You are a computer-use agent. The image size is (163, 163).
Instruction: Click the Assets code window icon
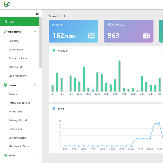point(5,155)
